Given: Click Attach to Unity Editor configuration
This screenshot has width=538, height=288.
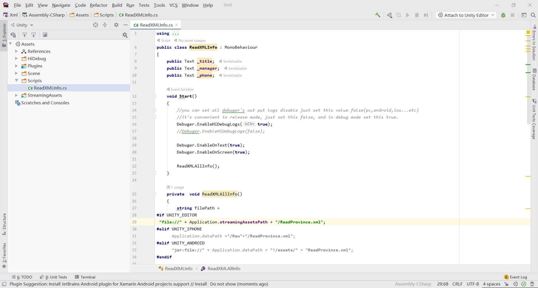Looking at the screenshot, I should tap(466, 15).
